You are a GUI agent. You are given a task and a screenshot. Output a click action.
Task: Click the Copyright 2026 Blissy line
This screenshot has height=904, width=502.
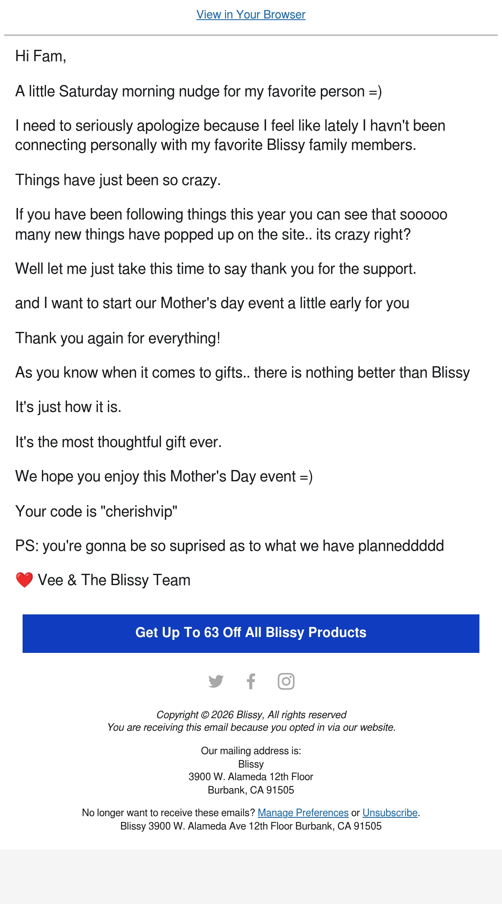(x=251, y=715)
